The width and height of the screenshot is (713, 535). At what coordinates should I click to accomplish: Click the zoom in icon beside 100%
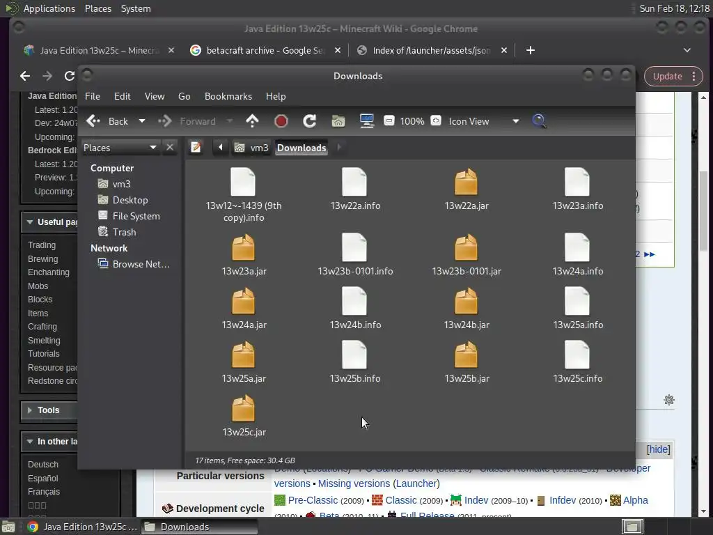pyautogui.click(x=436, y=121)
